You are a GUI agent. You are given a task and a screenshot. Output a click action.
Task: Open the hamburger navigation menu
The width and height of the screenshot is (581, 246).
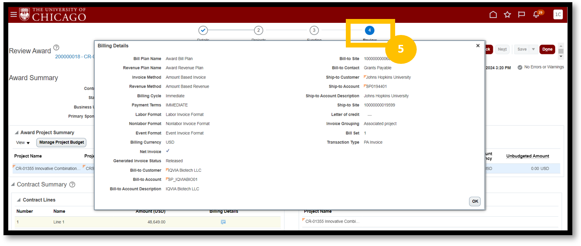click(13, 15)
